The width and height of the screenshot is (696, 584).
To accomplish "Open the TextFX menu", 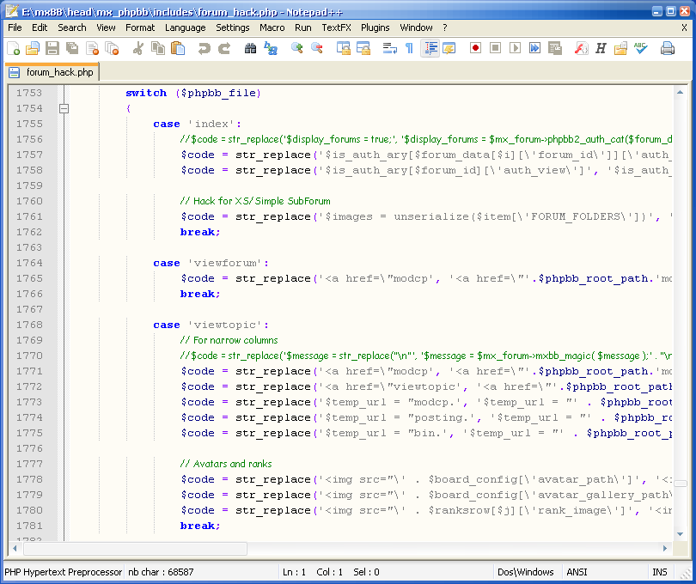I will [336, 27].
